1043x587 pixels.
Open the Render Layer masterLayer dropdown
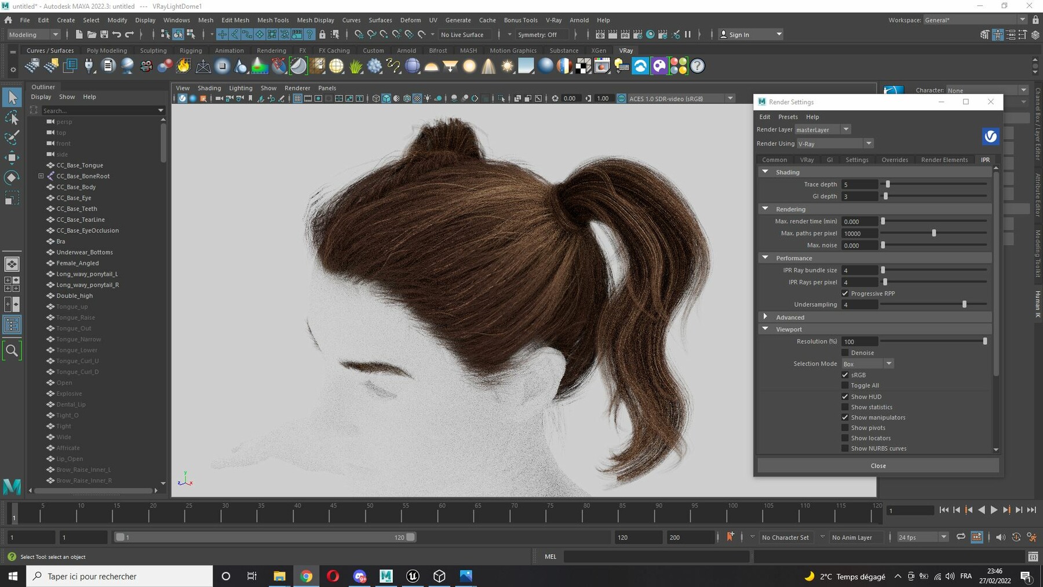pyautogui.click(x=823, y=129)
